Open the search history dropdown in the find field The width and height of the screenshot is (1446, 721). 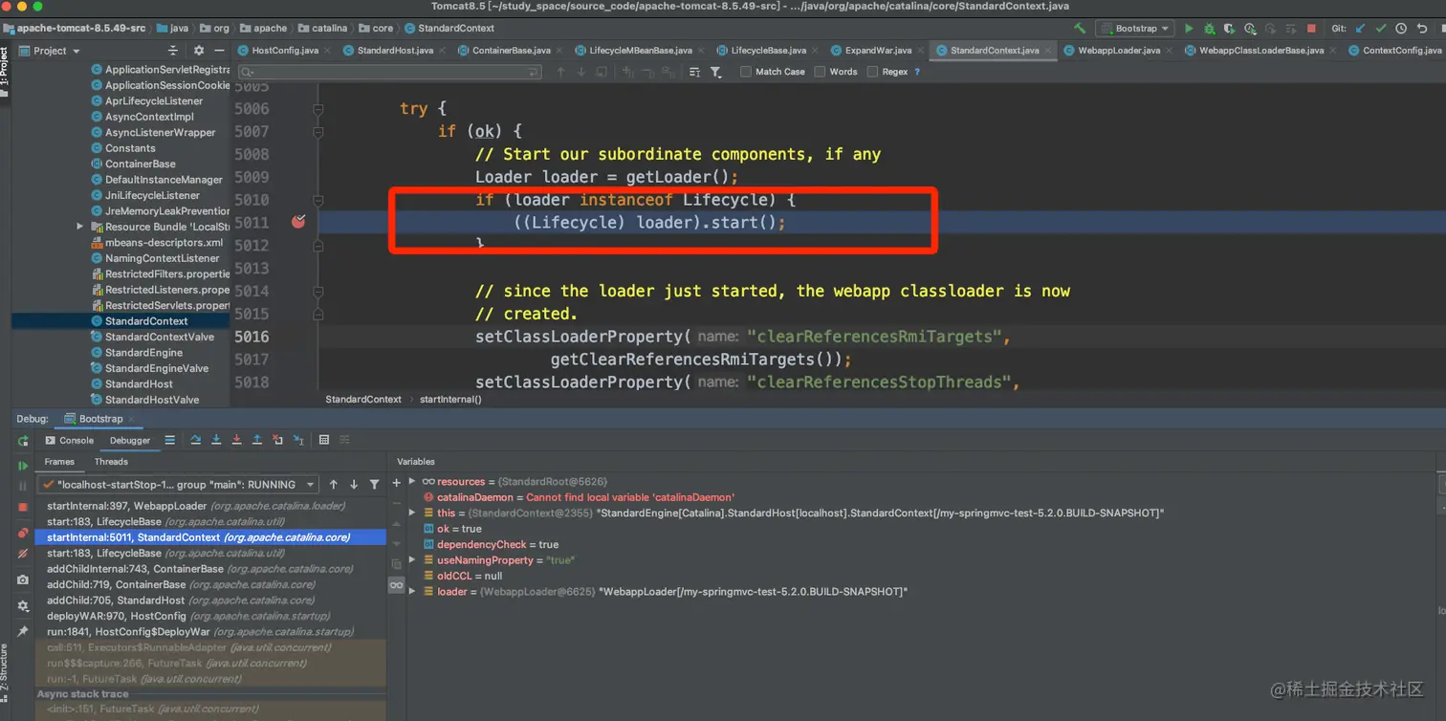[247, 72]
